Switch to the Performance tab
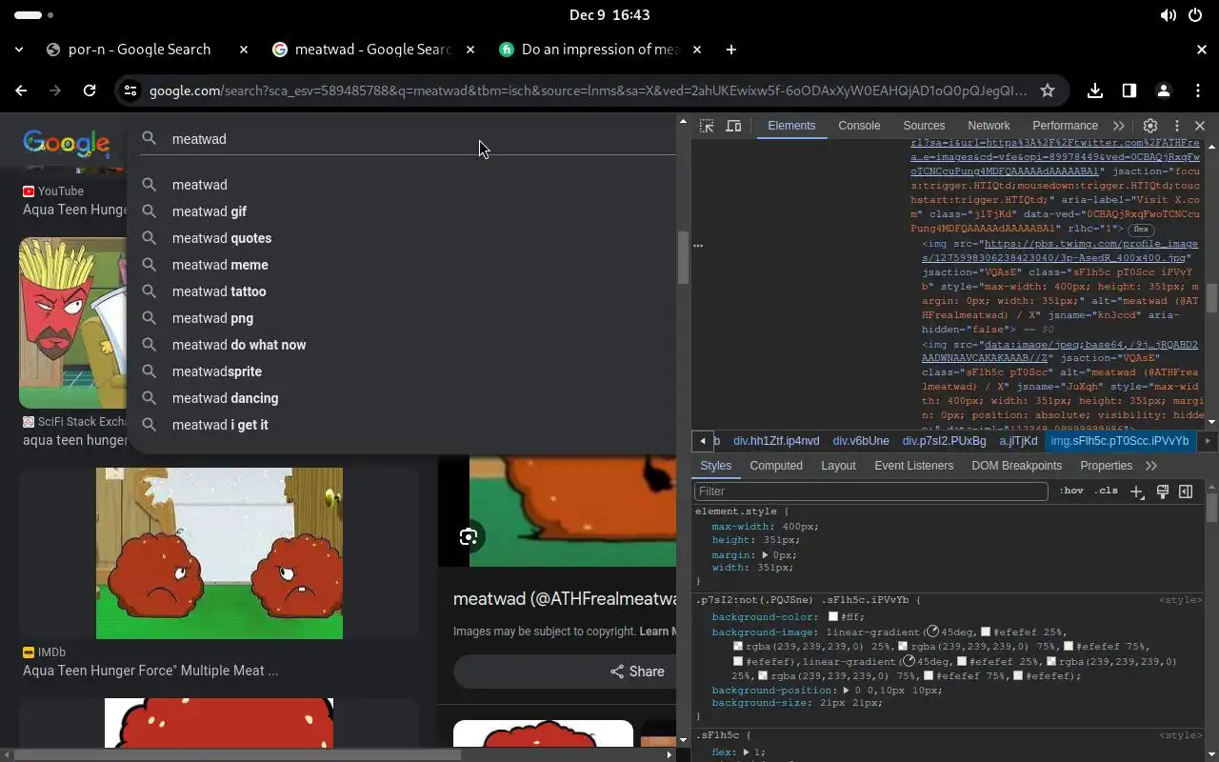The height and width of the screenshot is (762, 1219). click(1065, 126)
